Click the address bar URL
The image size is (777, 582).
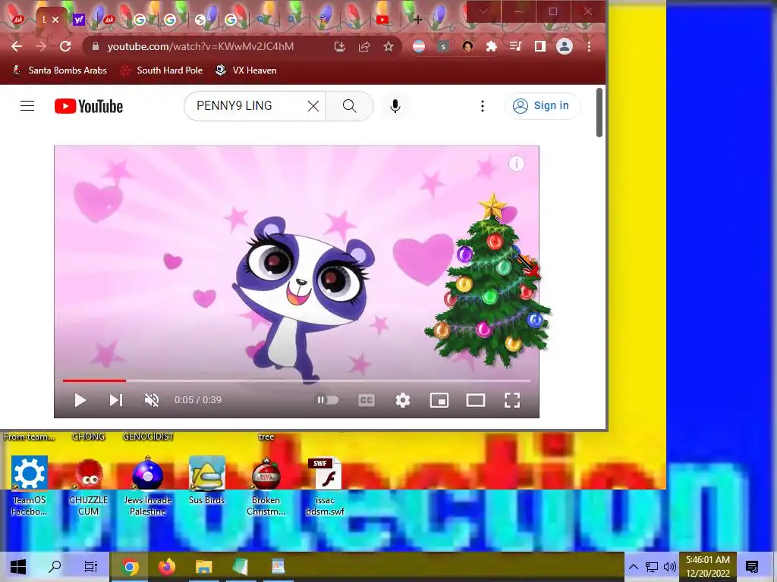[x=200, y=46]
